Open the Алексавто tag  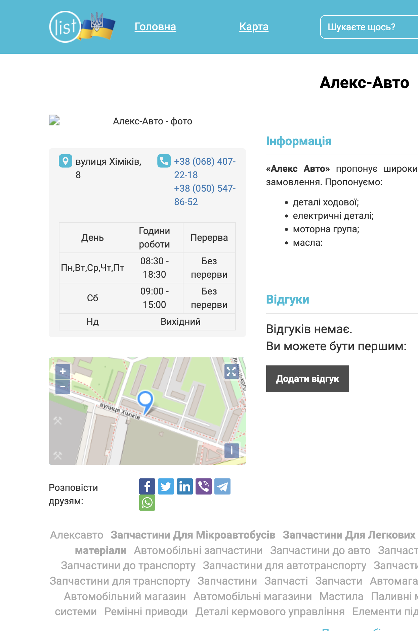pyautogui.click(x=77, y=535)
